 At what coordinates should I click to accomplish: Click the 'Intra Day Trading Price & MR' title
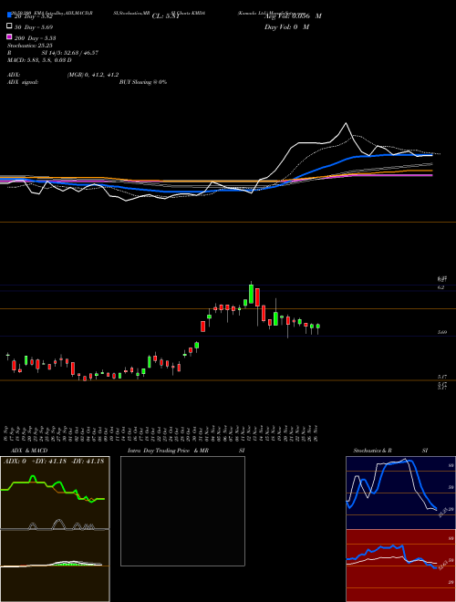tap(168, 451)
